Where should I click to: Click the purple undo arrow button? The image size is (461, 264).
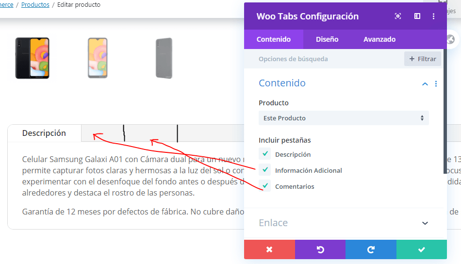tap(320, 249)
